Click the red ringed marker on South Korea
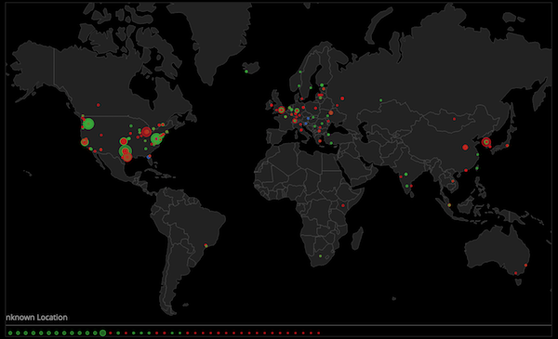This screenshot has height=339, width=558. 486,142
